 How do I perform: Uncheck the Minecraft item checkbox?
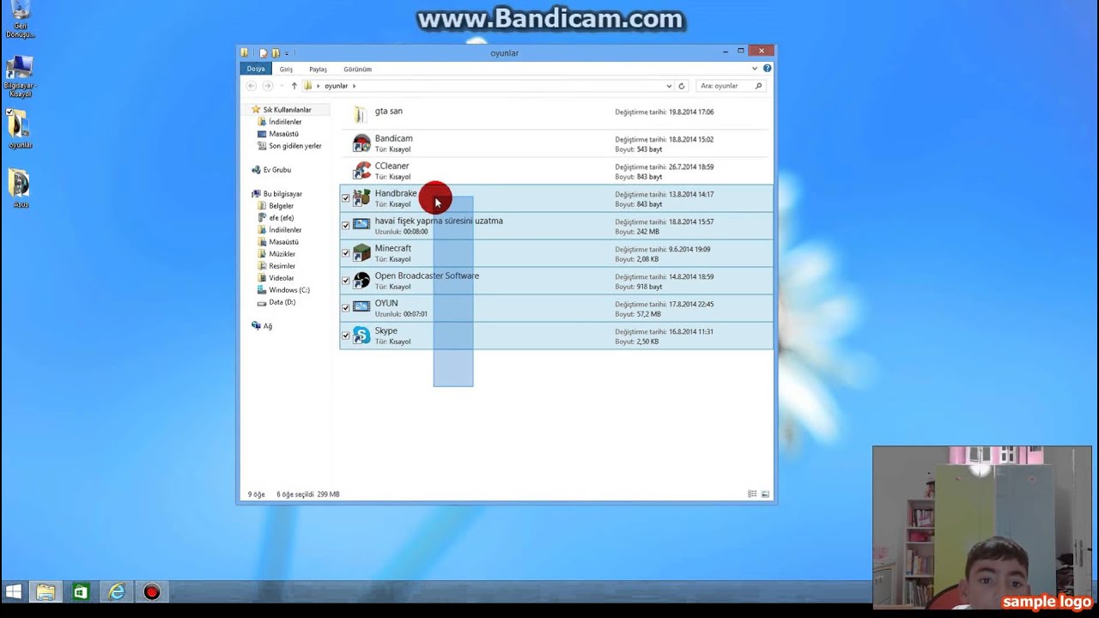pos(346,253)
